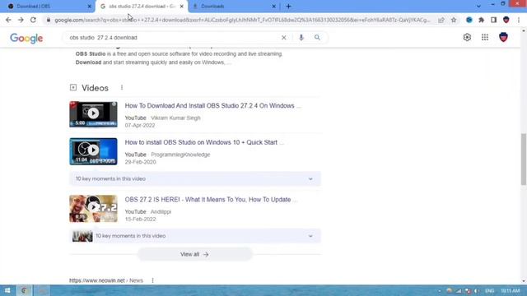The height and width of the screenshot is (296, 527).
Task: Open the Windows Start menu
Action: coord(7,290)
